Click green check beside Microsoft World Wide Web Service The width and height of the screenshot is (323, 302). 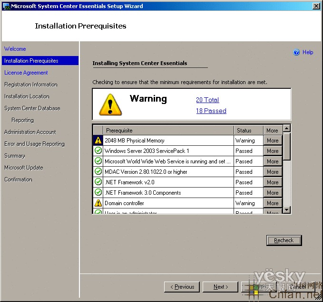tap(98, 161)
